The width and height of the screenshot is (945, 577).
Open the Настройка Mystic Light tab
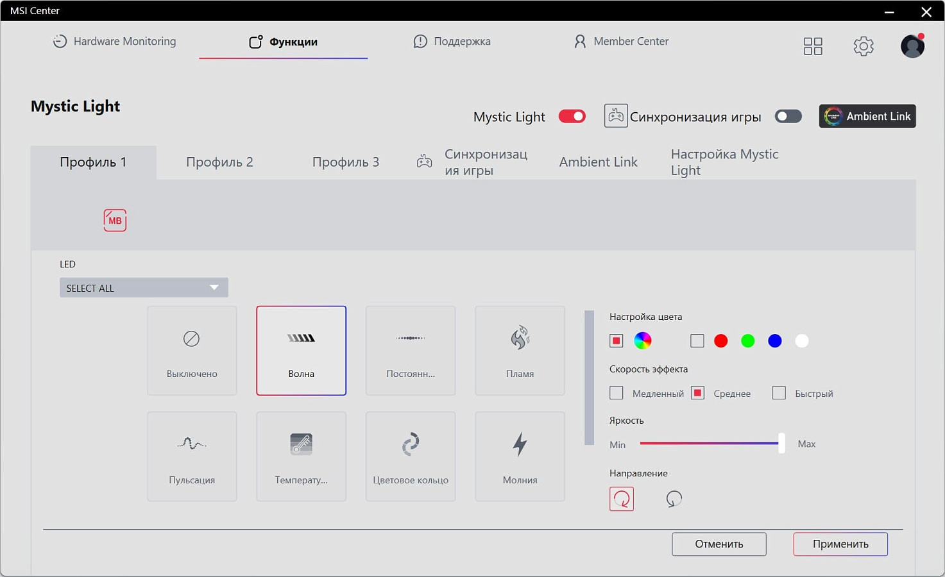coord(725,162)
